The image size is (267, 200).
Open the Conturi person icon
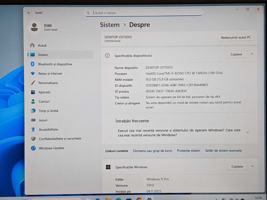(33, 101)
